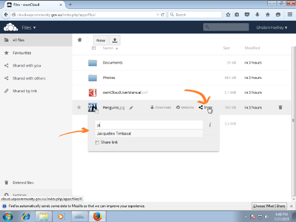Screen dimensions: 296x222
Task: Open a new browser tab
Action: (70, 4)
